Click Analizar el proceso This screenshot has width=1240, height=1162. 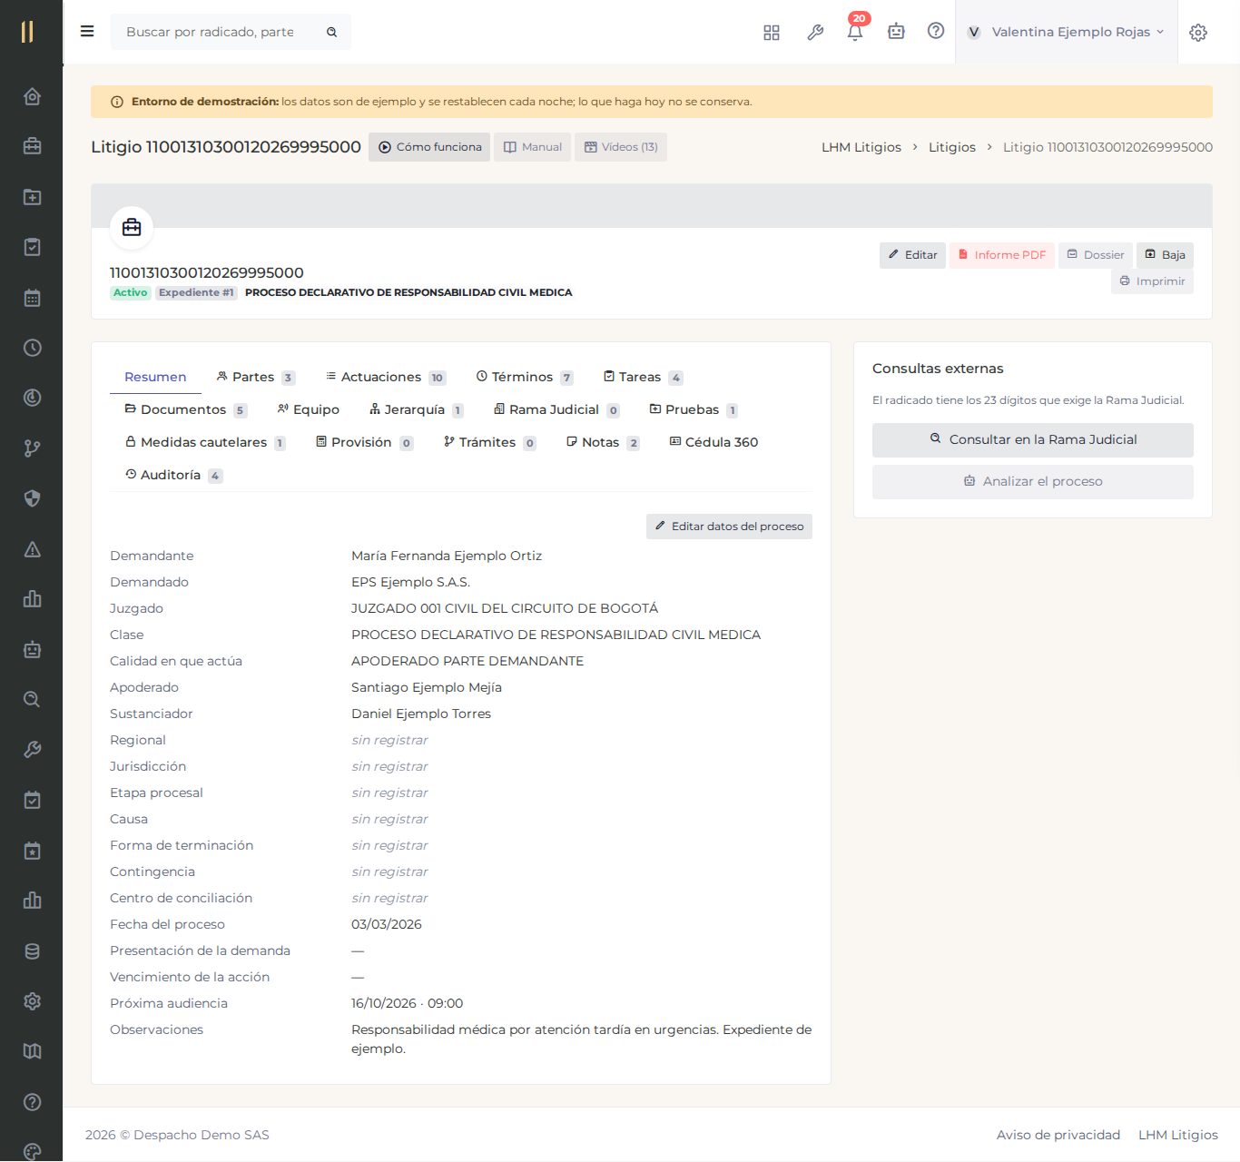(x=1033, y=482)
